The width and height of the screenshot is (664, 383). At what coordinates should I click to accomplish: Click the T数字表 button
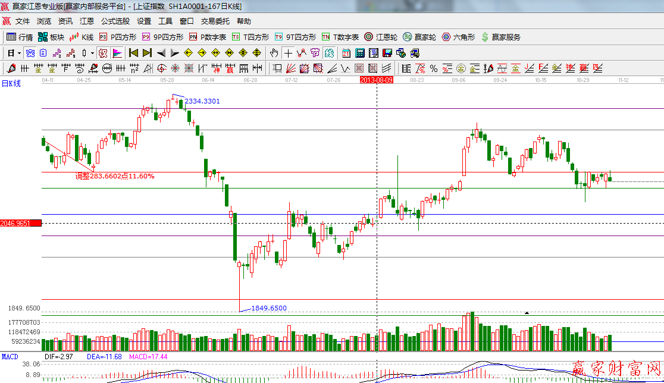pyautogui.click(x=341, y=37)
